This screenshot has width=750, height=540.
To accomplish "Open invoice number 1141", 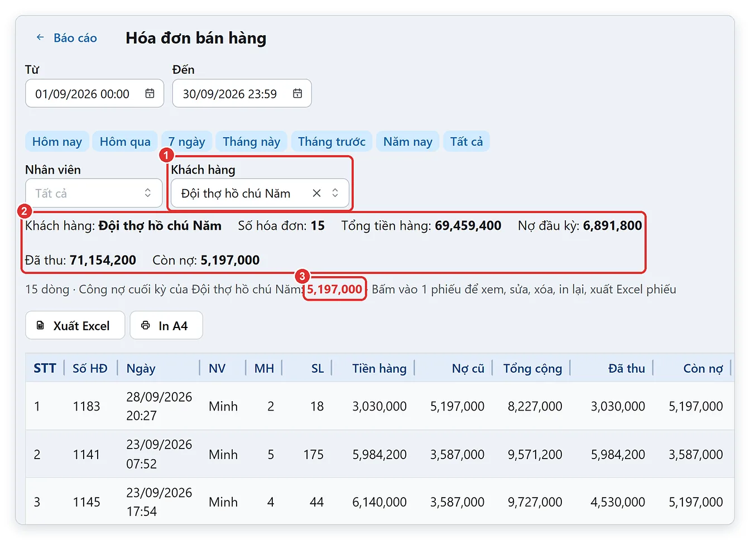I will [x=86, y=455].
